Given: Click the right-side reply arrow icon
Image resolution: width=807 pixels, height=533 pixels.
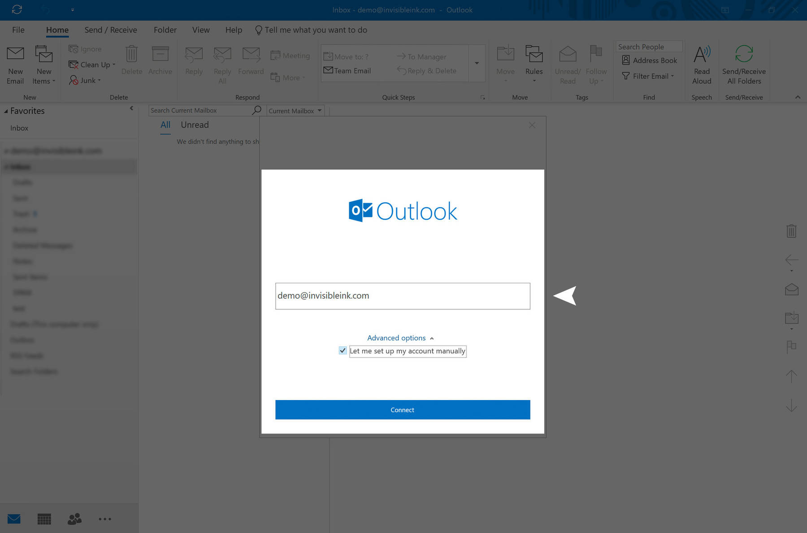Looking at the screenshot, I should point(791,260).
